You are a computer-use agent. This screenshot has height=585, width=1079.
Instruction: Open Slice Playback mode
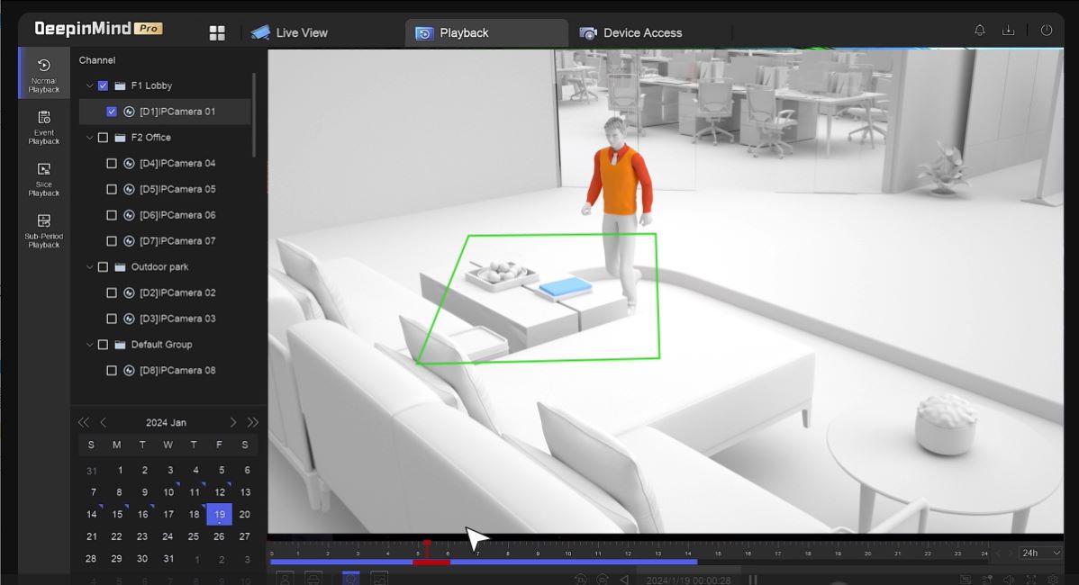tap(43, 178)
